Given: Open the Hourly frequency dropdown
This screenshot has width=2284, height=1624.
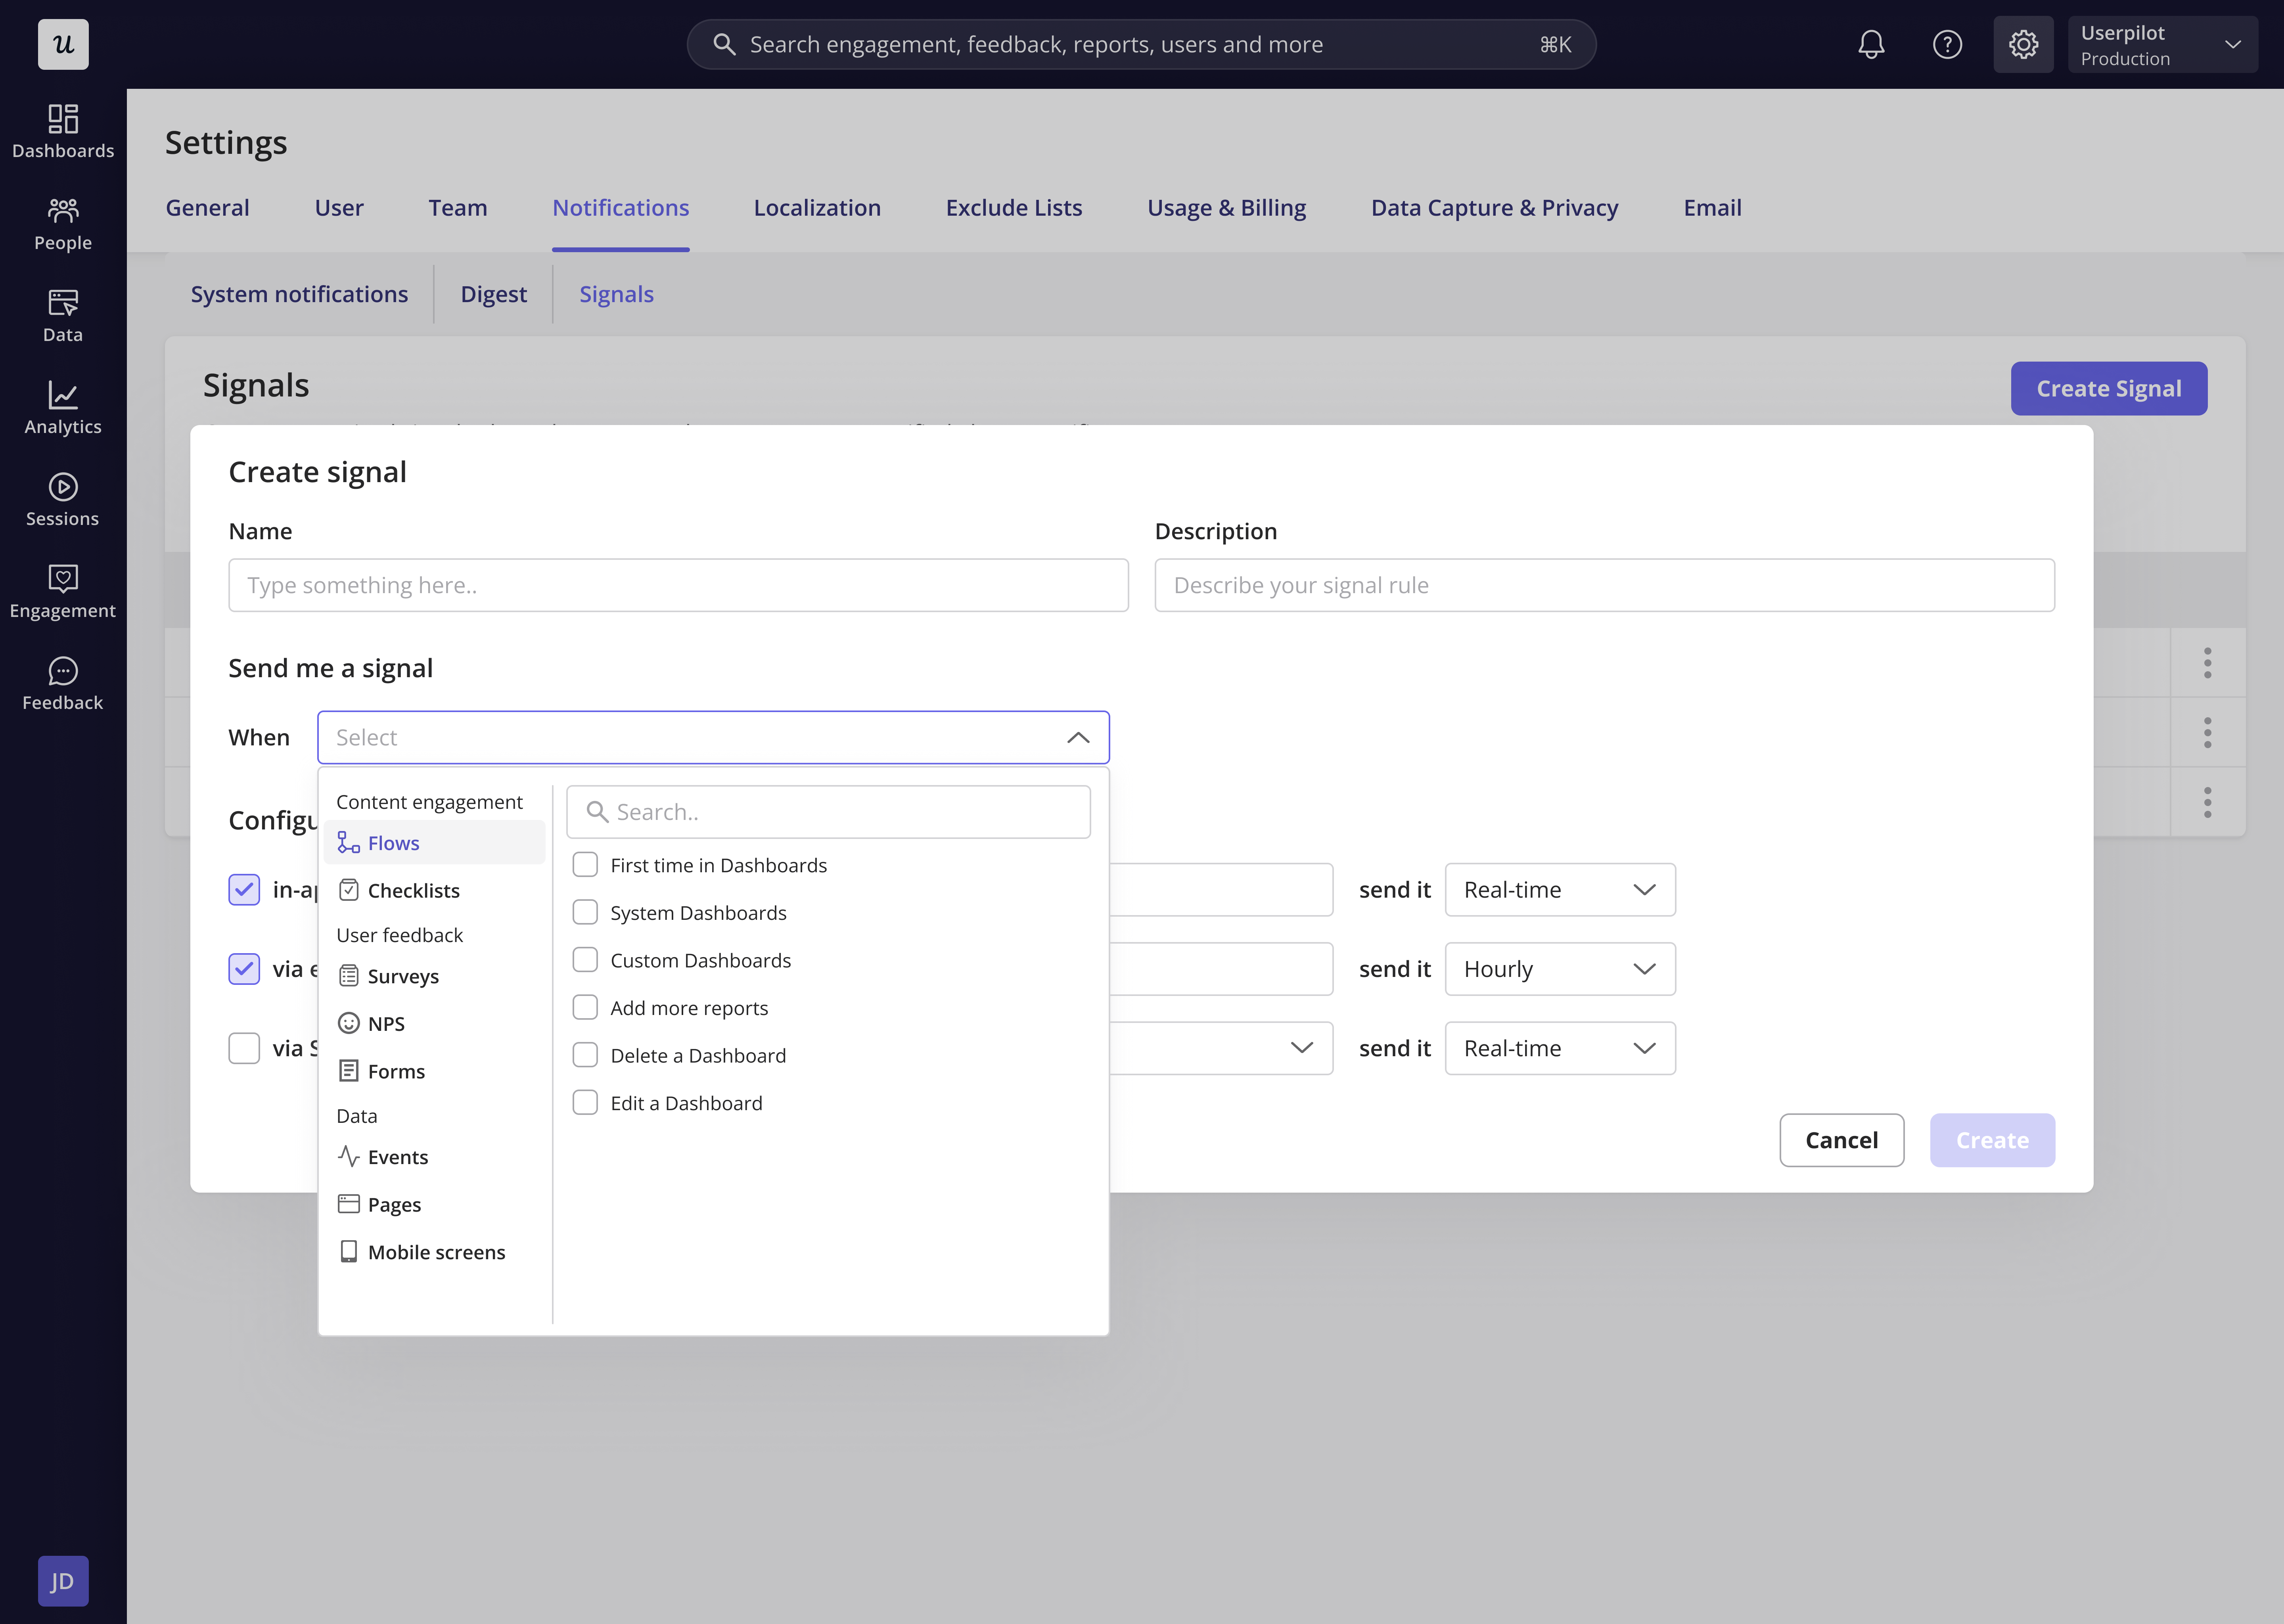Looking at the screenshot, I should pos(1559,969).
